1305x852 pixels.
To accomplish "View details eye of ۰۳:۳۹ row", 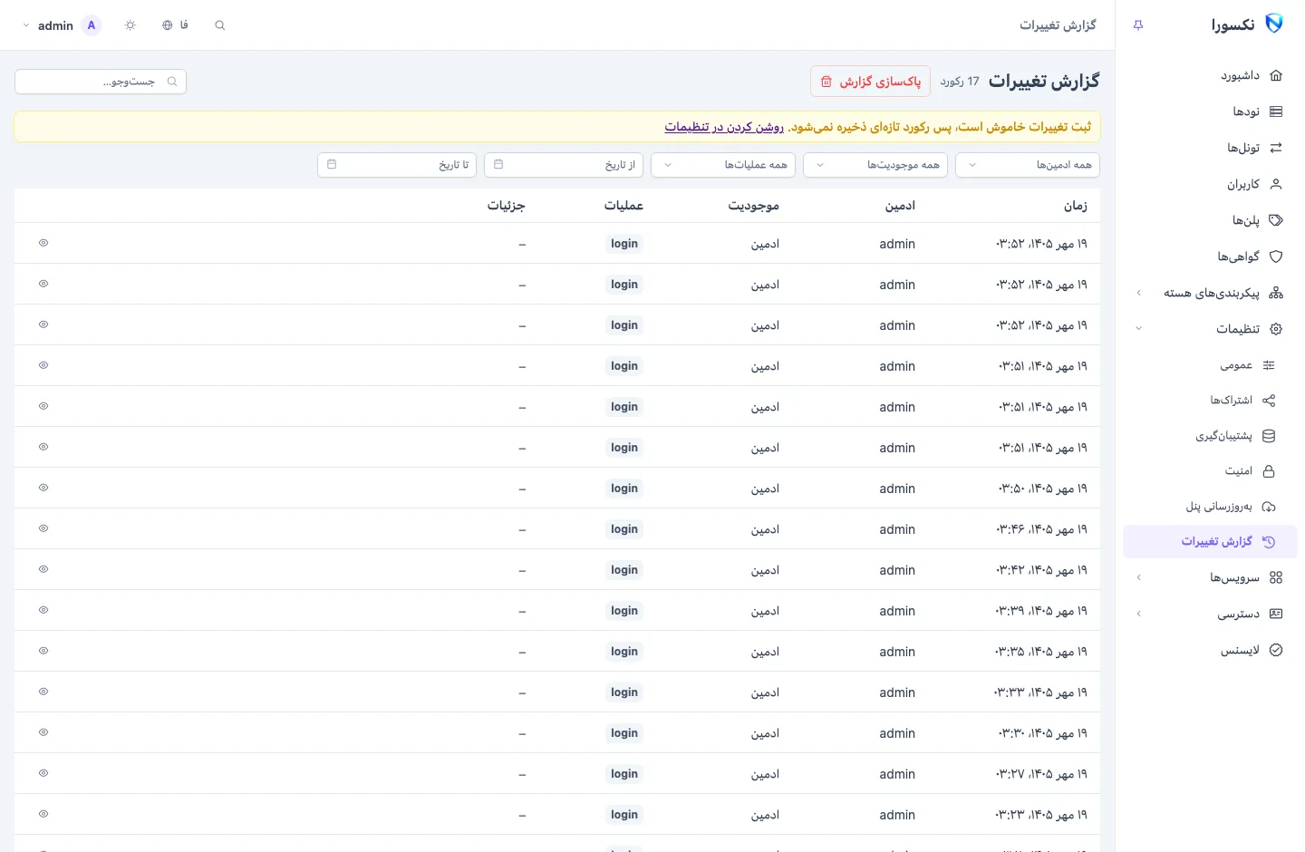I will 43,610.
